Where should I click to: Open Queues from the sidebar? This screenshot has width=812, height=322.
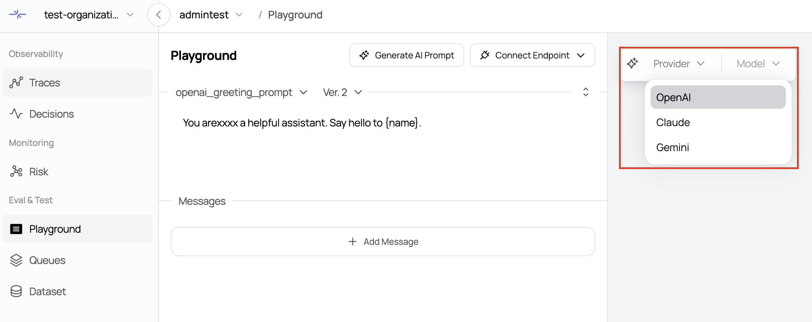coord(47,260)
